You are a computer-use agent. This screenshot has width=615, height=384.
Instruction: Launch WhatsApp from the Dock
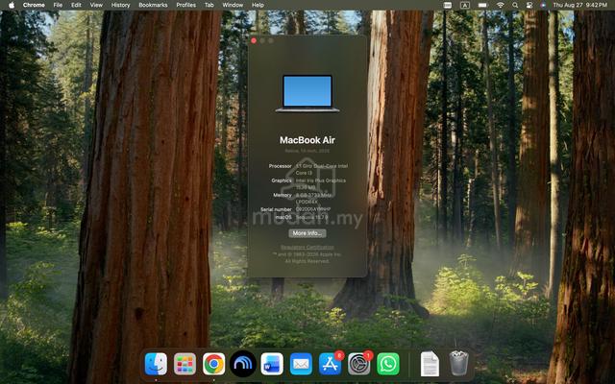(388, 364)
